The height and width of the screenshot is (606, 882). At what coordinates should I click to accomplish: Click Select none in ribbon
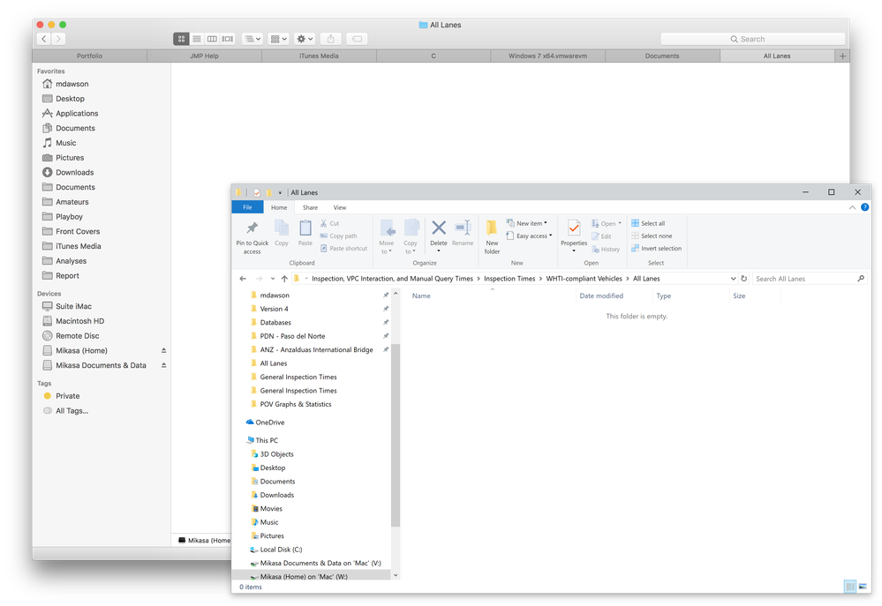coord(652,236)
